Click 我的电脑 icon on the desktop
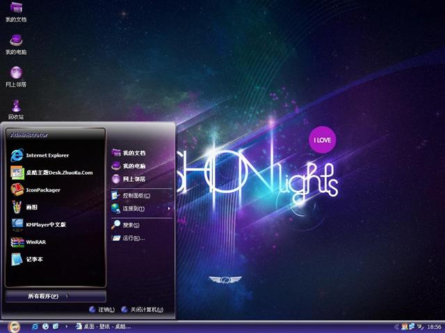The height and width of the screenshot is (333, 445). click(15, 44)
